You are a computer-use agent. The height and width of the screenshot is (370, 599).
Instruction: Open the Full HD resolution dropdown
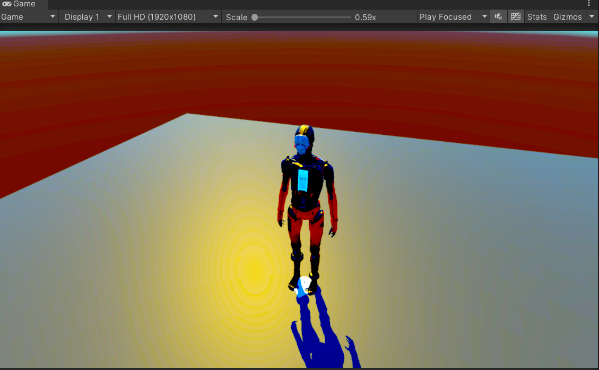point(168,17)
